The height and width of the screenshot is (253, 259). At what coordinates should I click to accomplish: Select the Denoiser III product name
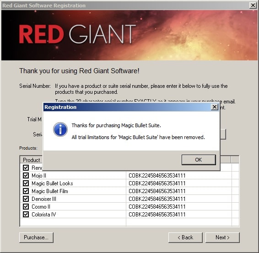tap(44, 199)
